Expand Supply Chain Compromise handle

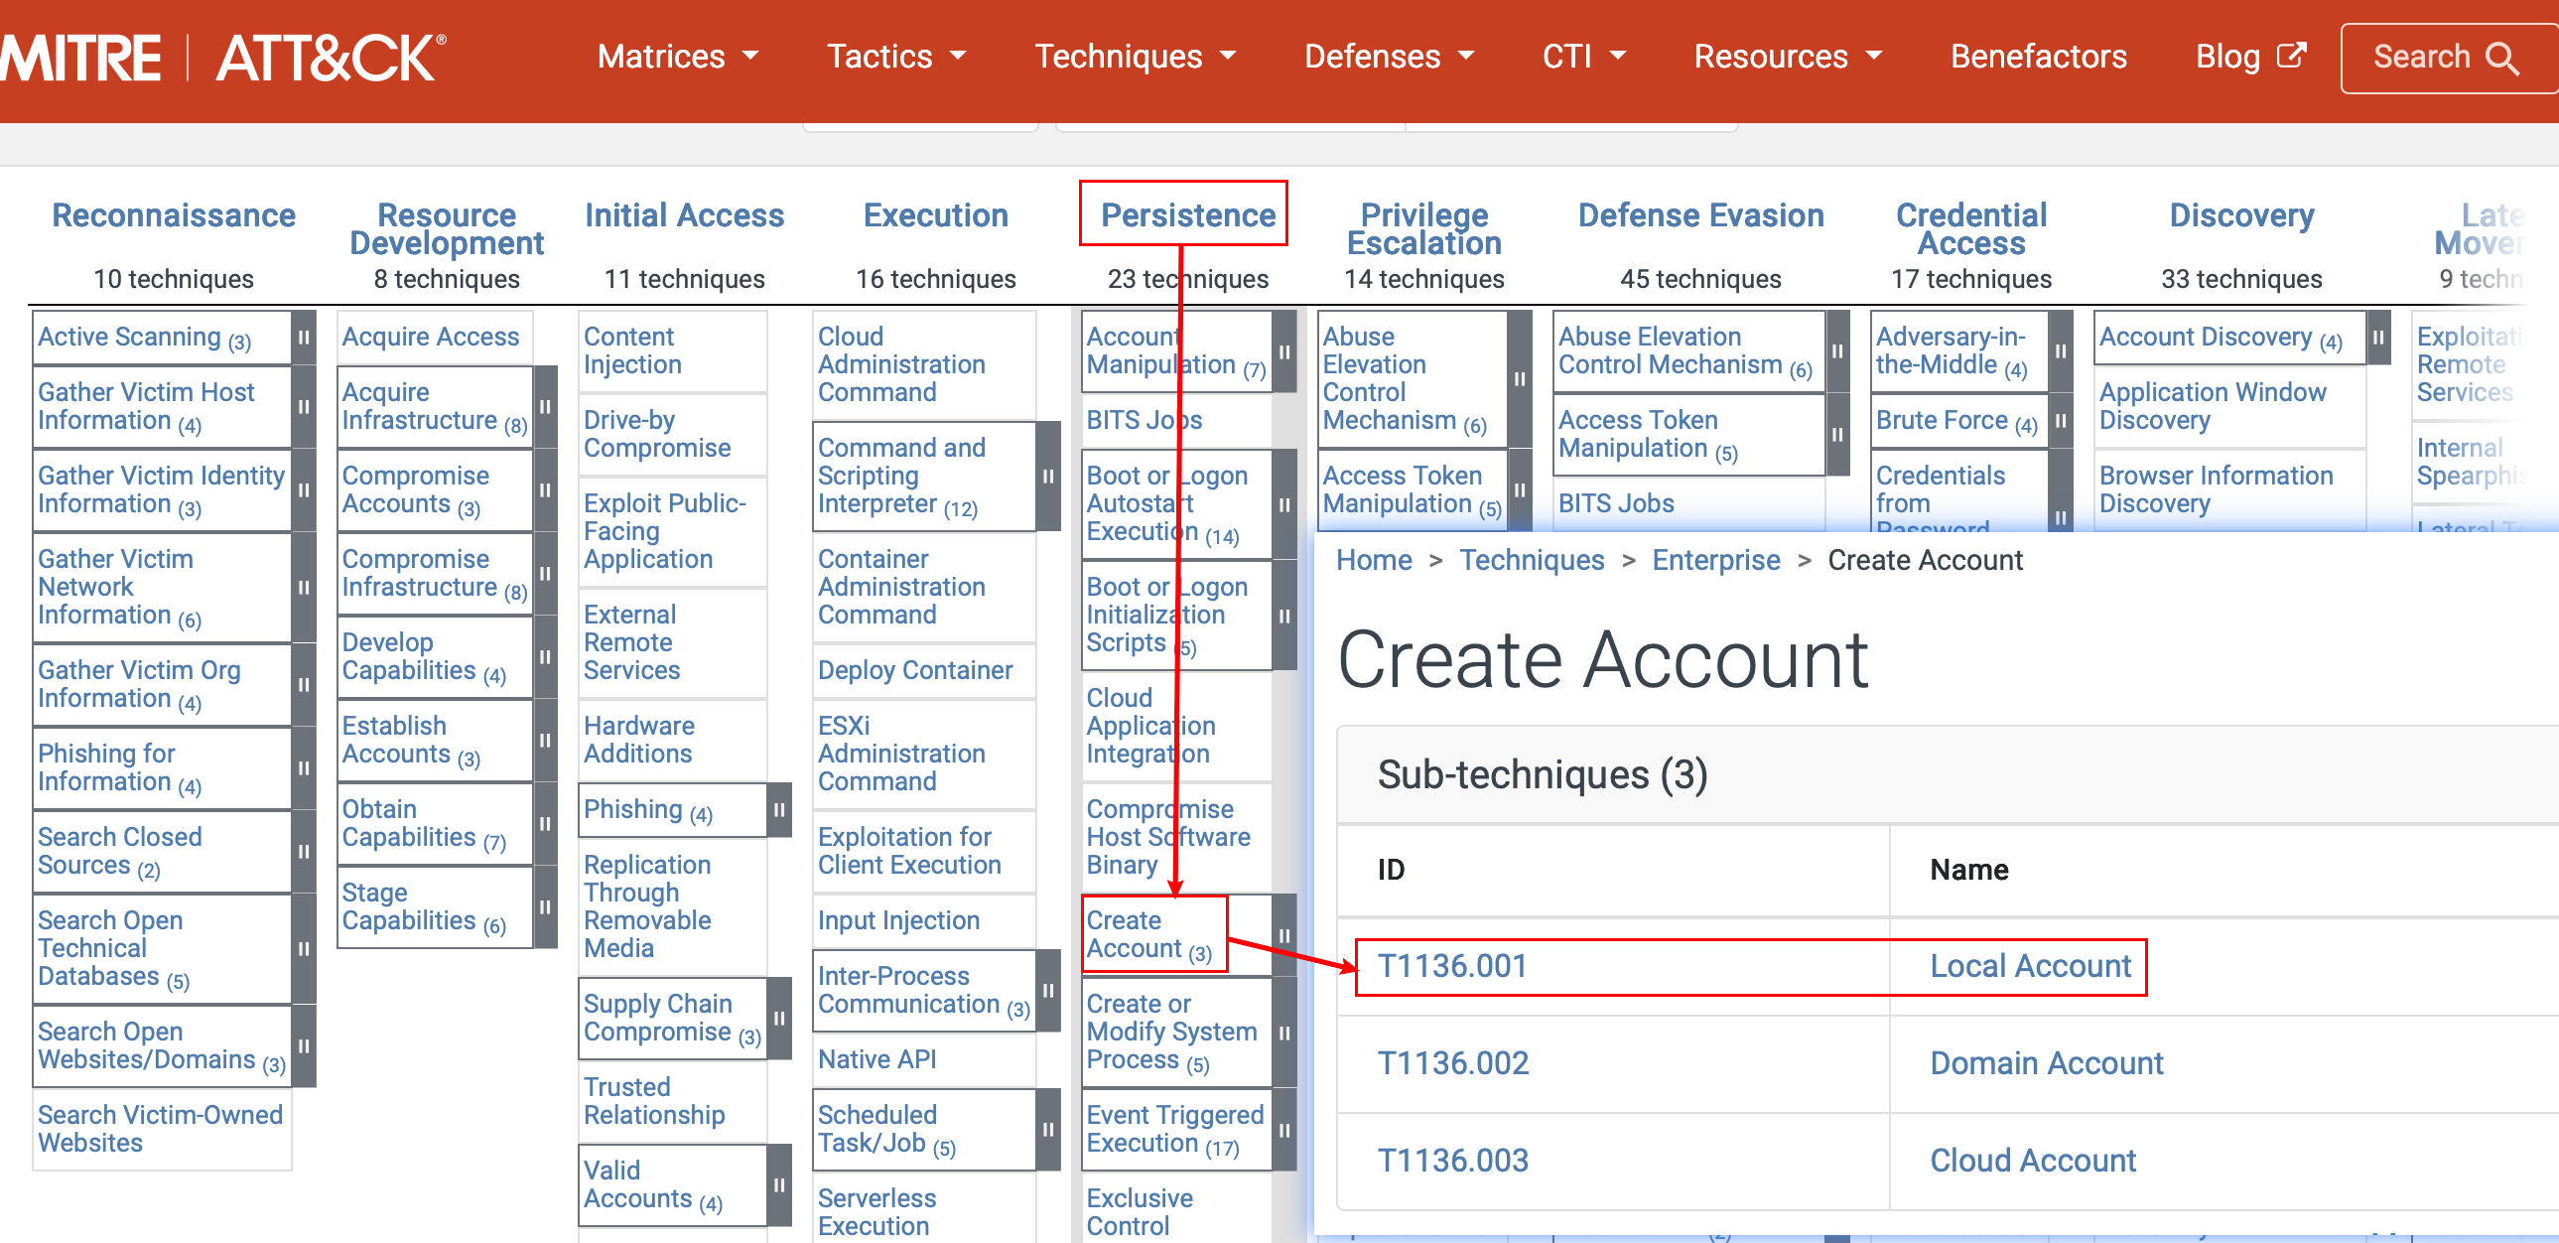coord(780,1019)
